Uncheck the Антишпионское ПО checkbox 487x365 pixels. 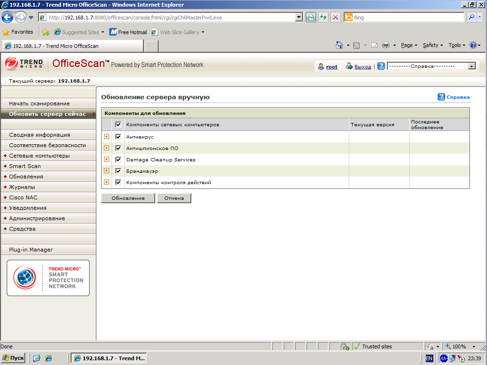click(x=118, y=148)
